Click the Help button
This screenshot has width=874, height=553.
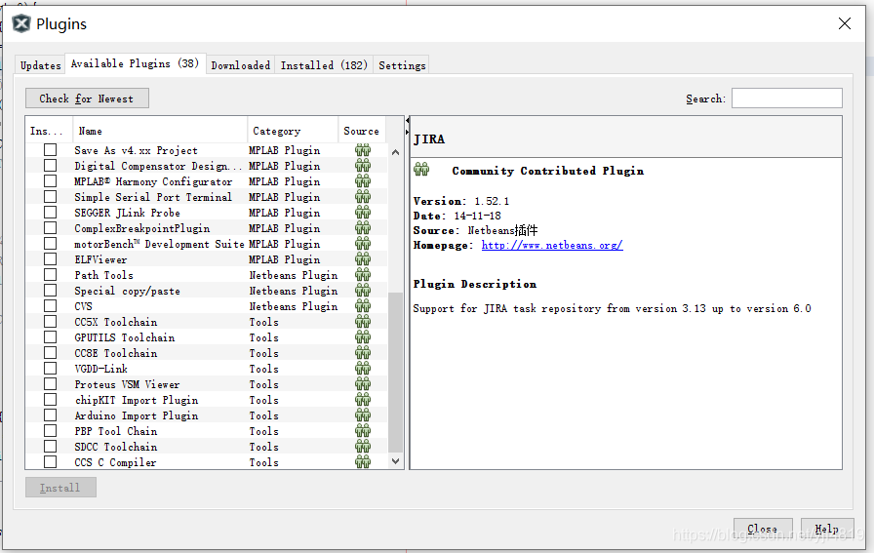(826, 529)
